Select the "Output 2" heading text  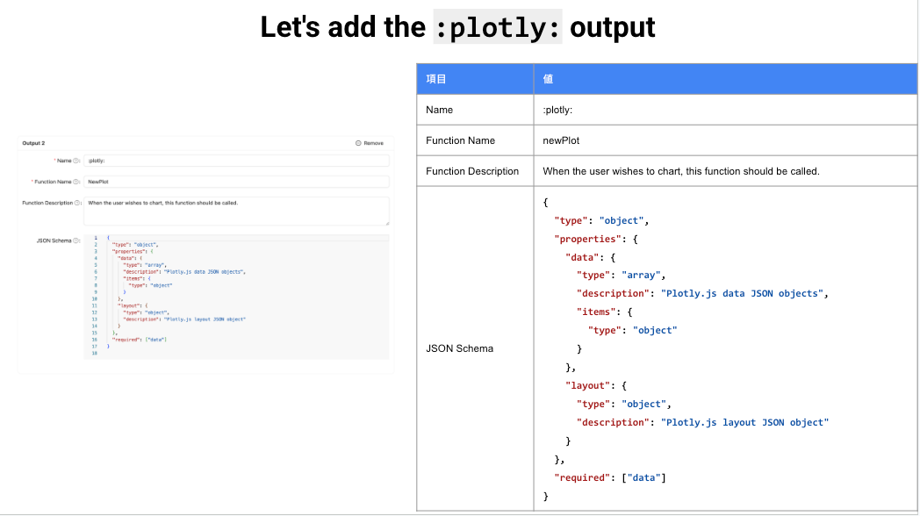[x=33, y=143]
